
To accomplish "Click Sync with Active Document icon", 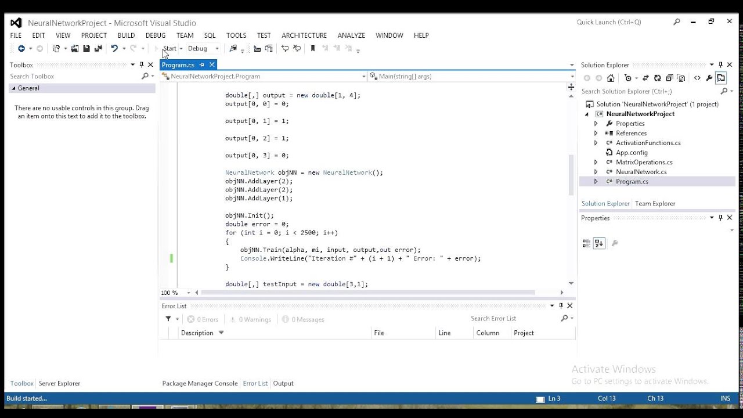I will (x=645, y=78).
